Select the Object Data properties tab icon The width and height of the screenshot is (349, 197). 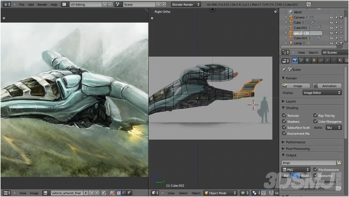tap(334, 60)
